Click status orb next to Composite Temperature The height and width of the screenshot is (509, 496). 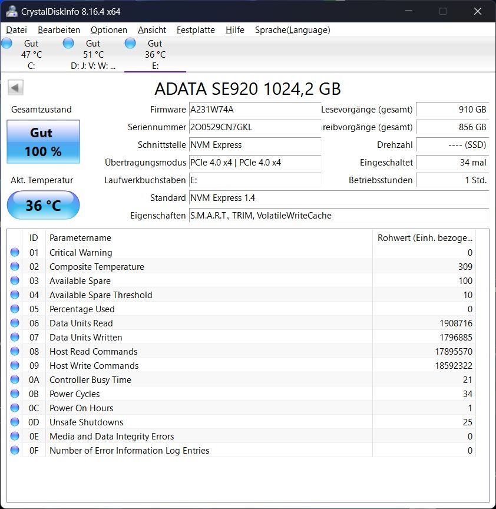(15, 267)
